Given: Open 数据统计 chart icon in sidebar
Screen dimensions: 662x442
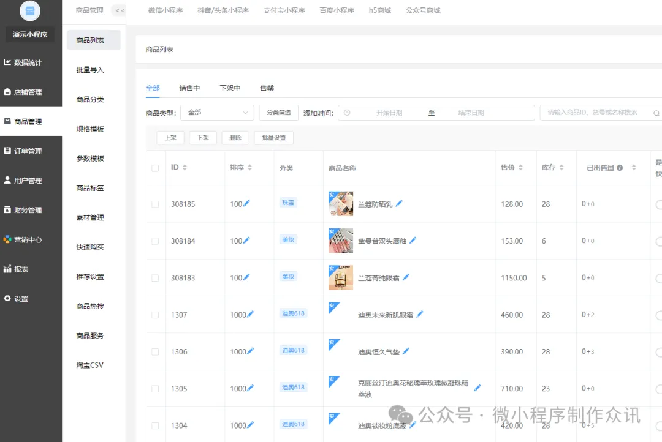Looking at the screenshot, I should tap(7, 62).
